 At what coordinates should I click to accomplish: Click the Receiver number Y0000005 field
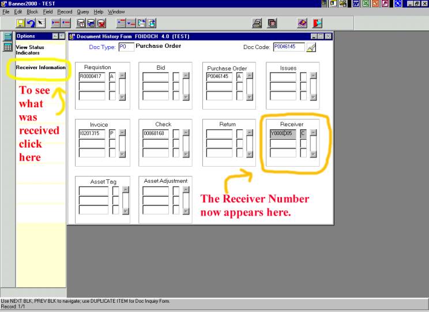point(281,133)
